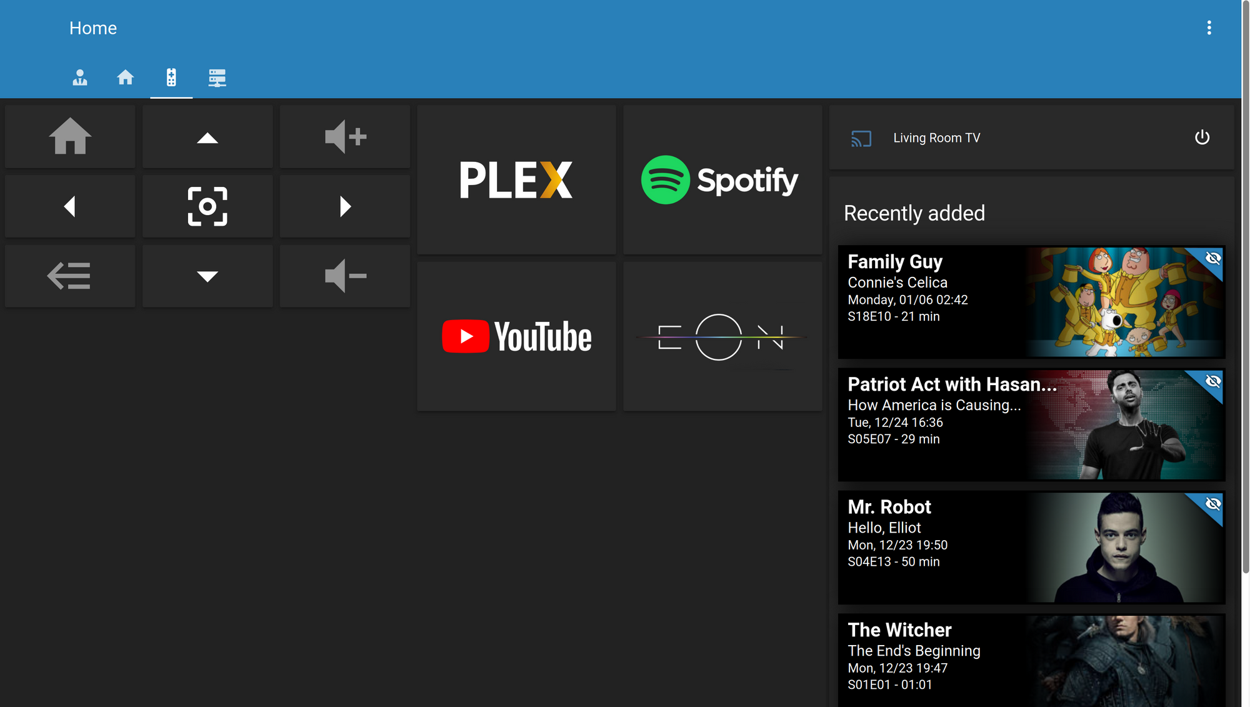Open the three-dot overflow menu
Screen dimensions: 1250x707
click(1209, 28)
